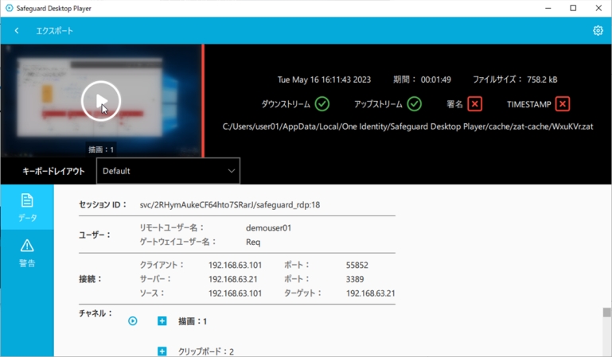Play the recorded session video

pos(101,101)
